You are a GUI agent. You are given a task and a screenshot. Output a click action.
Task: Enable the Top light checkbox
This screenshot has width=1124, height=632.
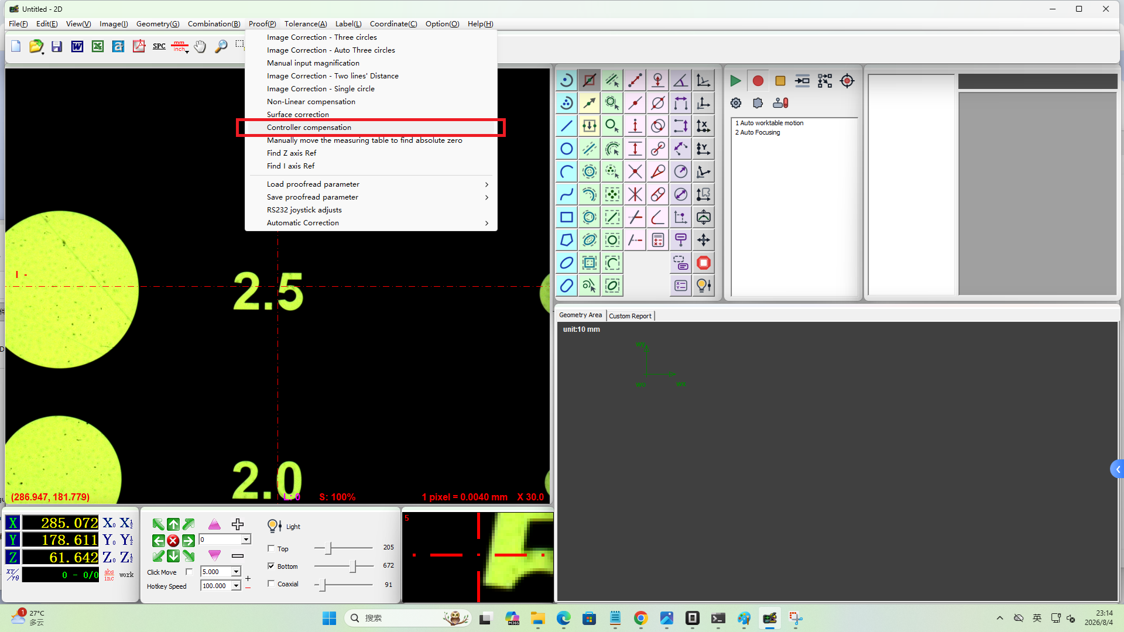pyautogui.click(x=271, y=548)
